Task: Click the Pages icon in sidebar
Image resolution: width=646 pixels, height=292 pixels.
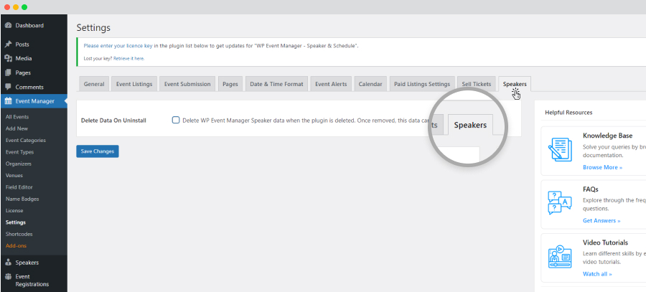Action: coord(8,73)
